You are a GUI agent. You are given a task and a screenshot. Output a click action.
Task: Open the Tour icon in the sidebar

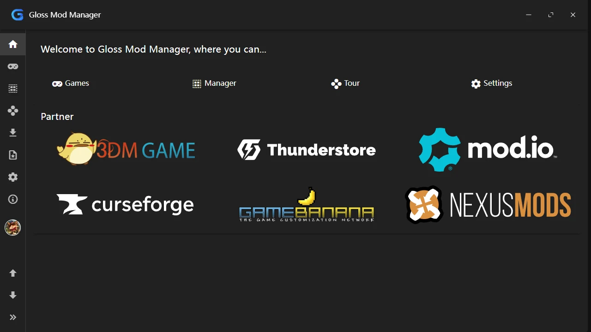point(13,111)
